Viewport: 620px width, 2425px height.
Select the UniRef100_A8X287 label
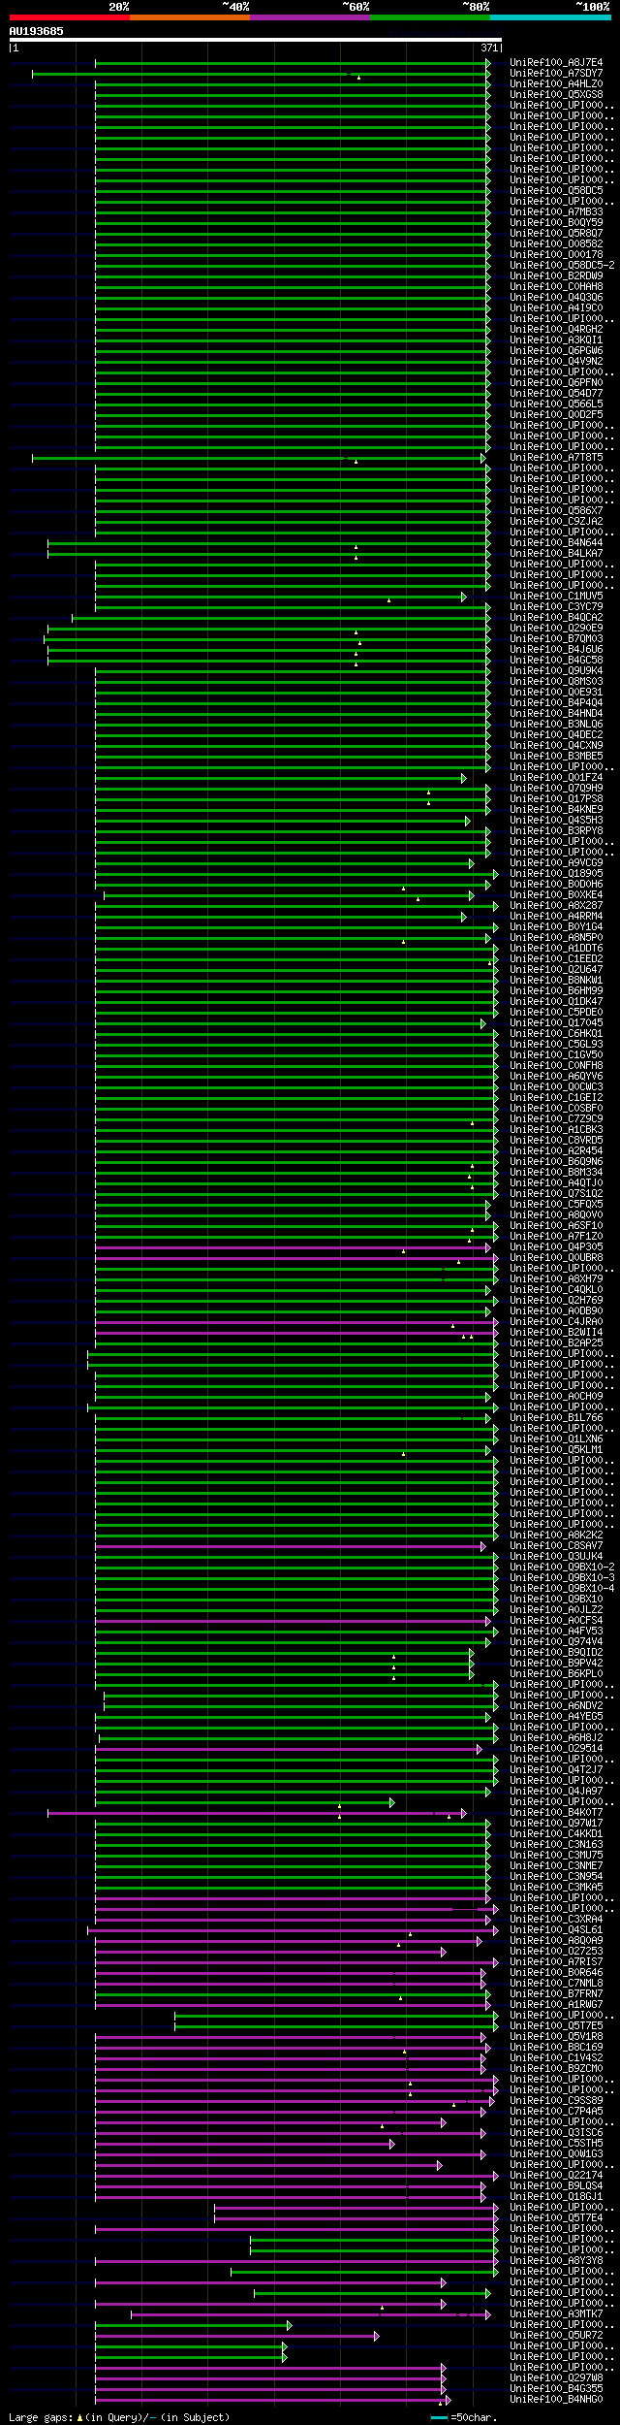[x=556, y=906]
